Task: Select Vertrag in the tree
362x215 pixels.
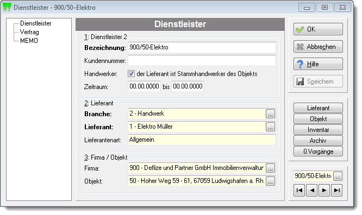Action: pyautogui.click(x=29, y=32)
